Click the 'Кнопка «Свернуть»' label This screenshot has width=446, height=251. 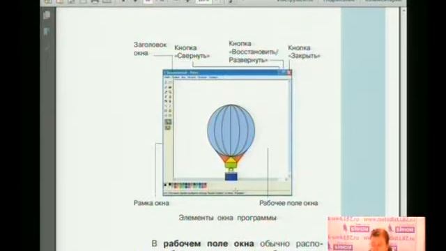pyautogui.click(x=192, y=52)
